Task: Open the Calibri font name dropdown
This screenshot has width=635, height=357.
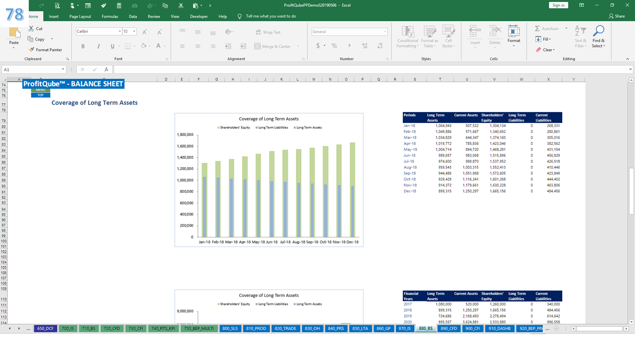Action: click(x=120, y=31)
